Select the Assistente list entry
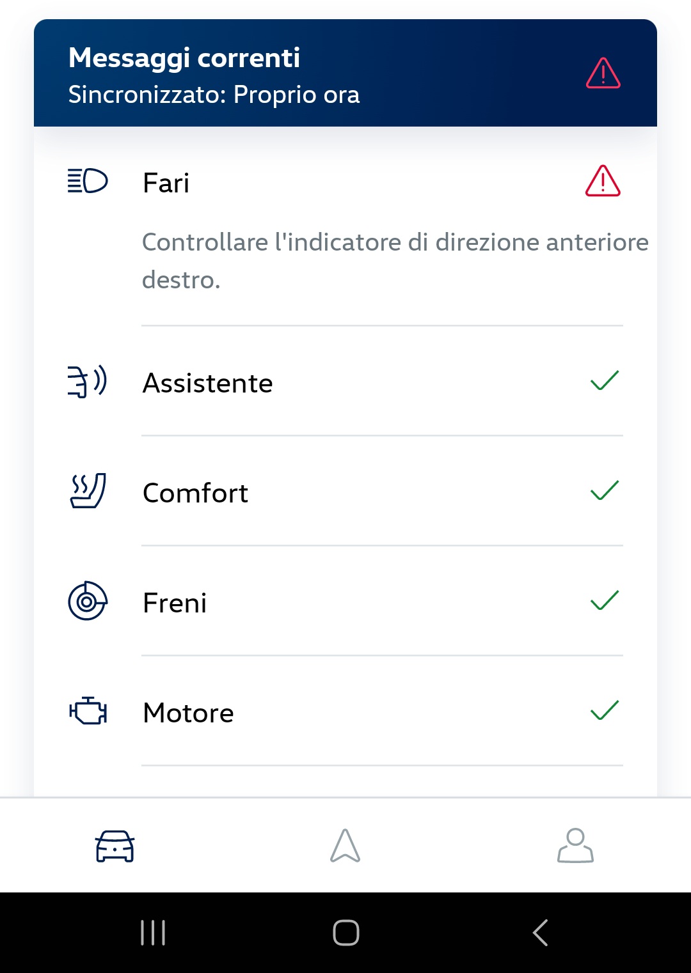The width and height of the screenshot is (691, 973). pyautogui.click(x=345, y=382)
